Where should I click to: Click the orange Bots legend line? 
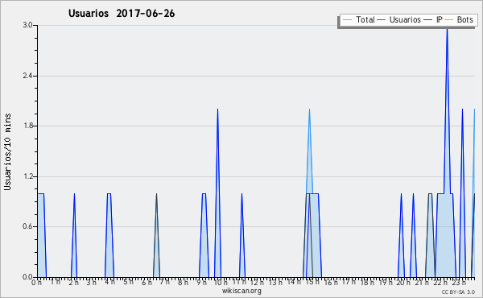449,20
